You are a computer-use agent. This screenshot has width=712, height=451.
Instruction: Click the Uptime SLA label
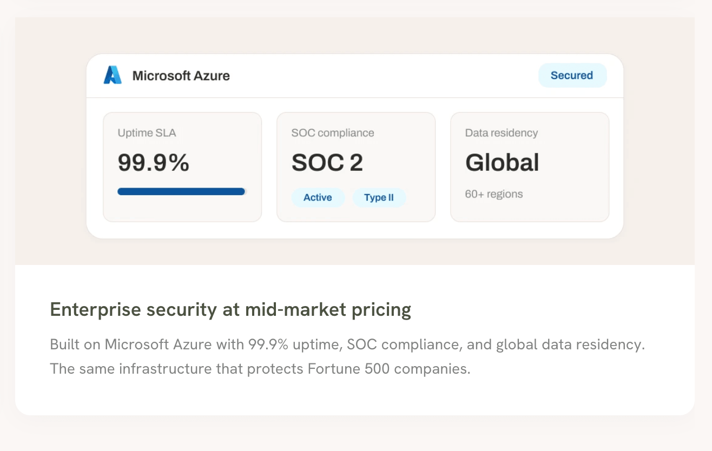click(x=147, y=132)
